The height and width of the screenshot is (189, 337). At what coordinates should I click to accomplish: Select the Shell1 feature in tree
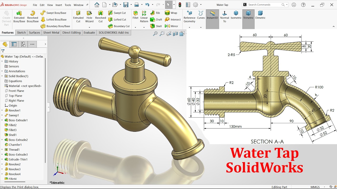coord(11,135)
